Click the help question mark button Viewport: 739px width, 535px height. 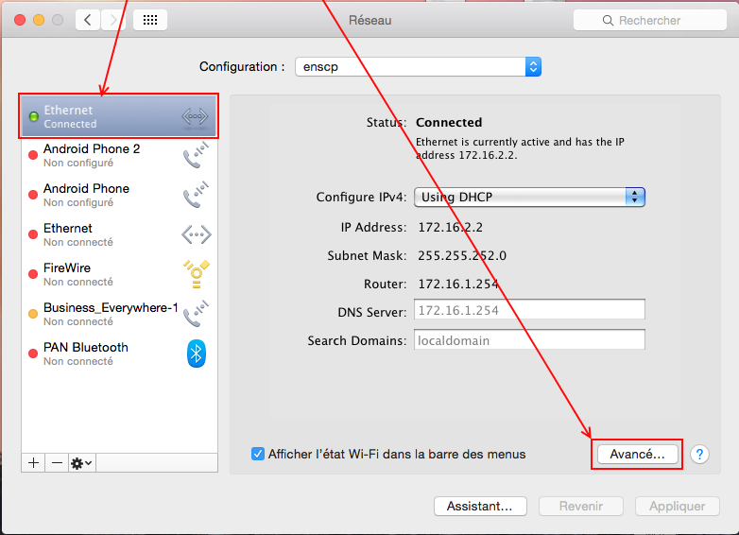(699, 455)
